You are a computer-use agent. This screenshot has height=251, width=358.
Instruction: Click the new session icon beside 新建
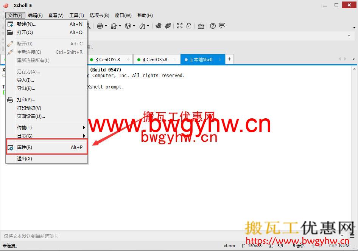10,24
